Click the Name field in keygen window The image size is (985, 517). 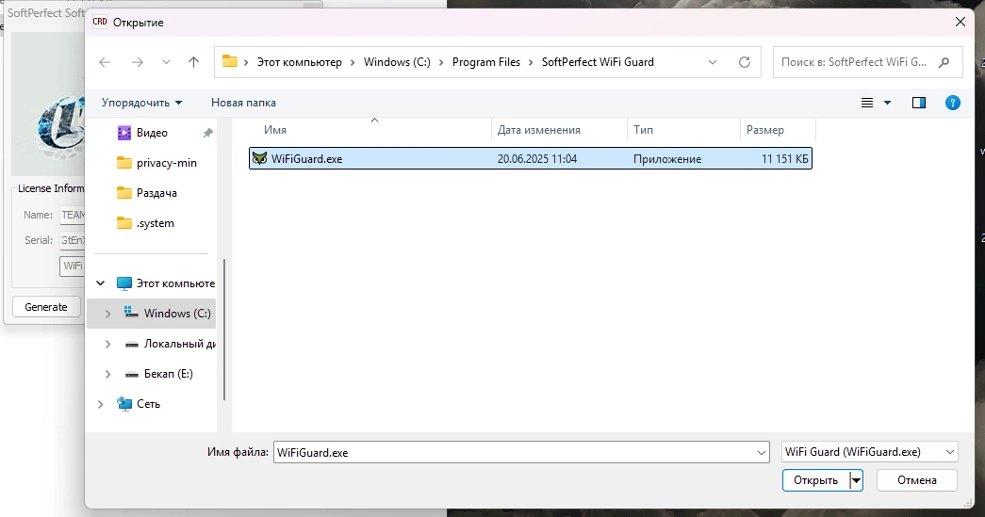73,215
